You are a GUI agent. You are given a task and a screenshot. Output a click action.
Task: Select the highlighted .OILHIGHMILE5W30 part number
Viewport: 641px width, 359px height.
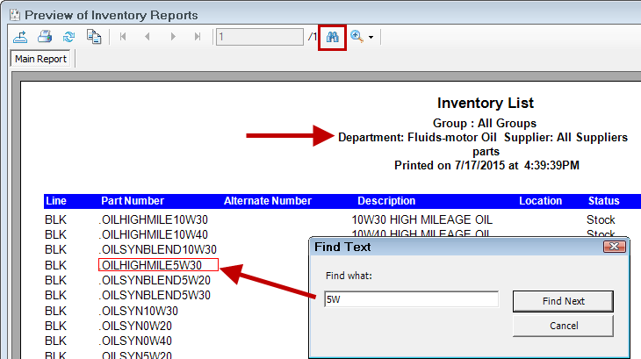pyautogui.click(x=151, y=264)
